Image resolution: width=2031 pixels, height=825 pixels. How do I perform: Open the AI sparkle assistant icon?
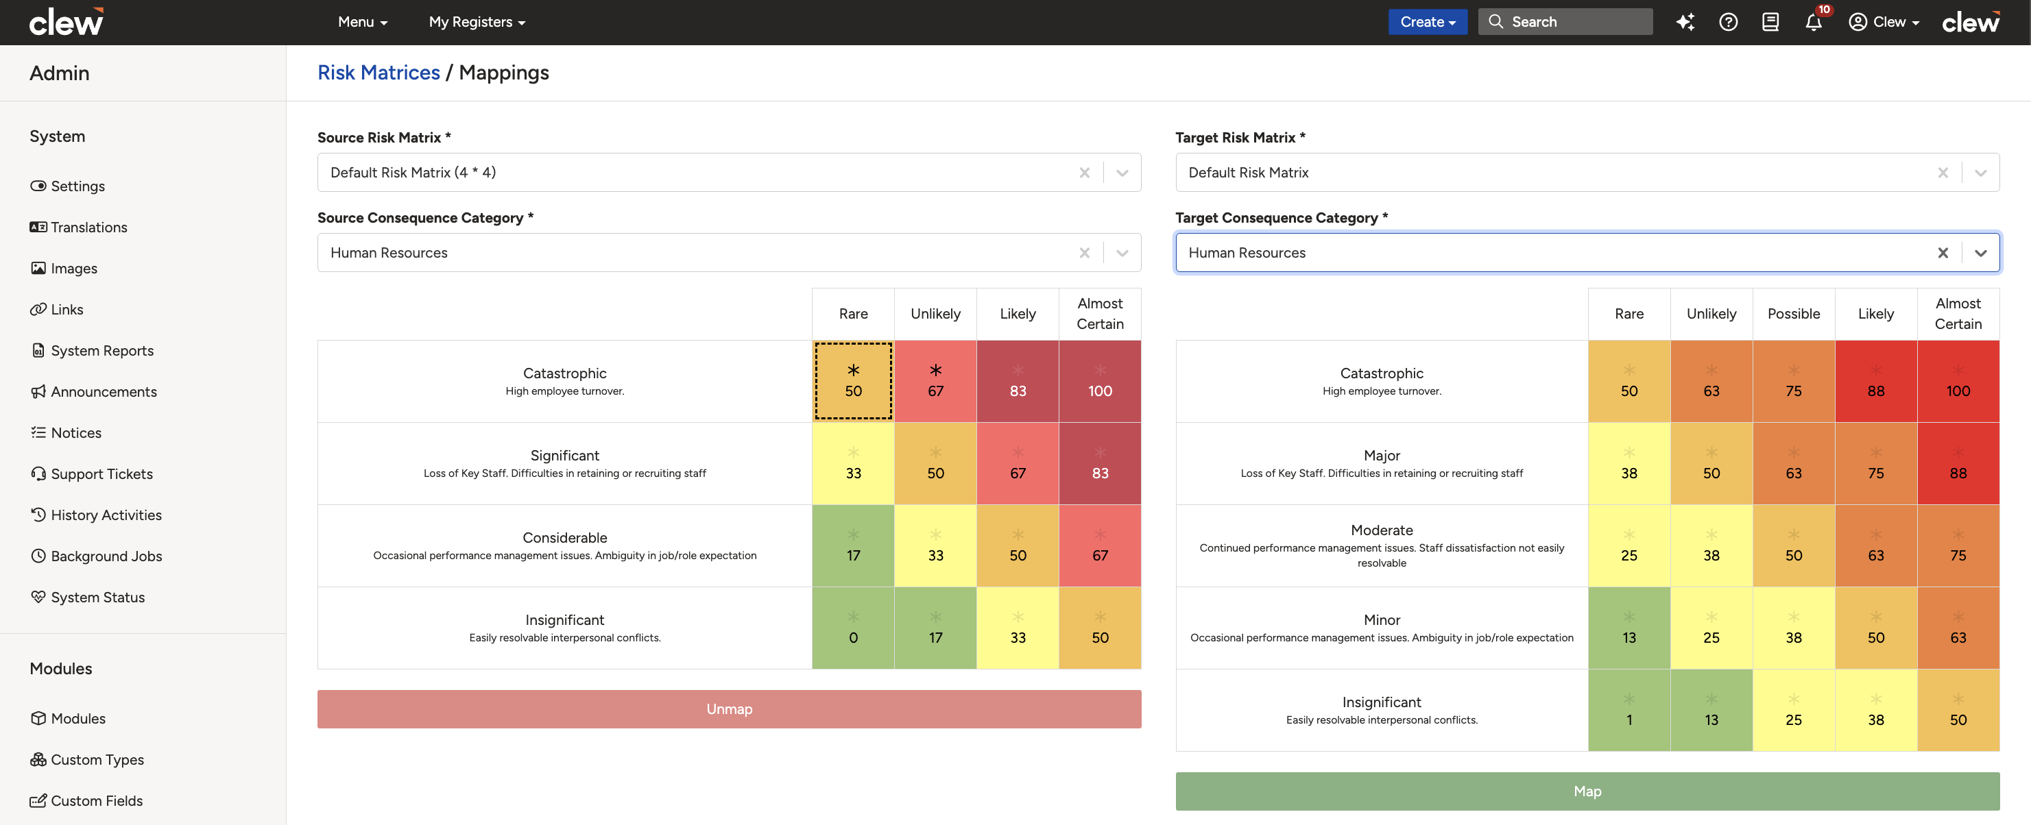pyautogui.click(x=1685, y=22)
